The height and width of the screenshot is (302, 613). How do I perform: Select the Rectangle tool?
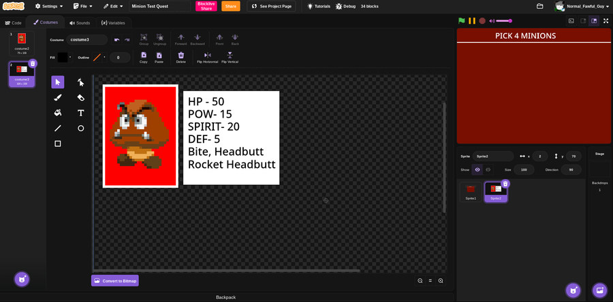pos(58,144)
